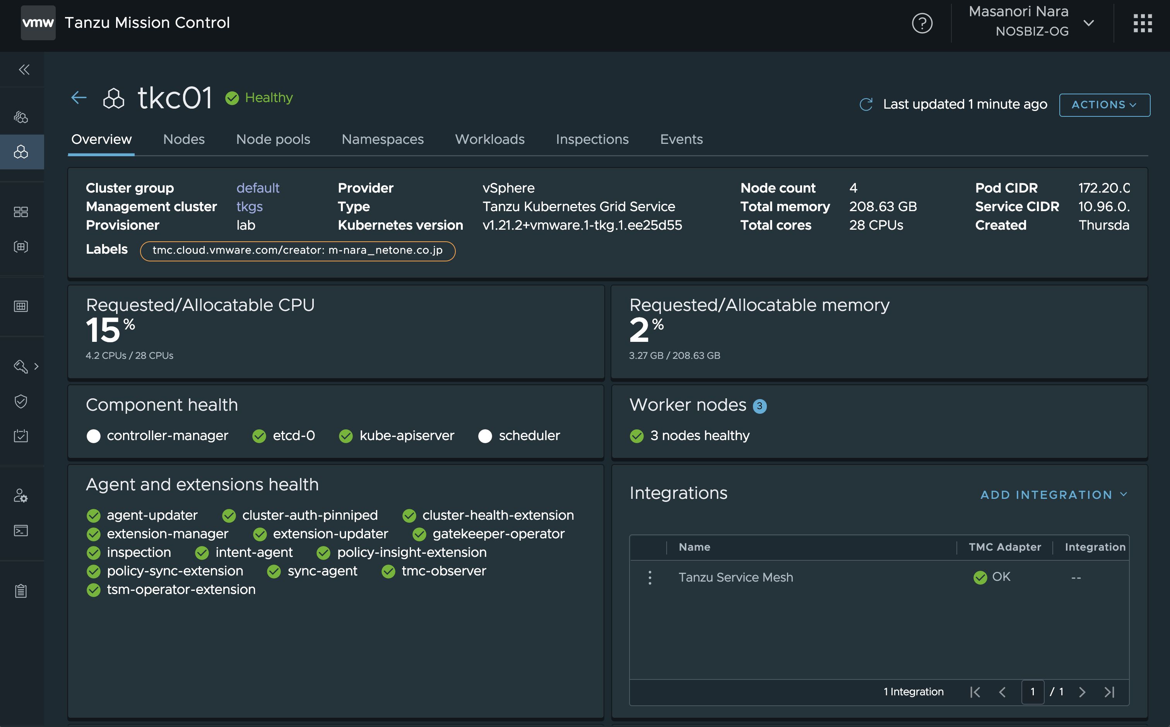This screenshot has height=727, width=1170.
Task: Sort by the Name column header
Action: coord(694,547)
